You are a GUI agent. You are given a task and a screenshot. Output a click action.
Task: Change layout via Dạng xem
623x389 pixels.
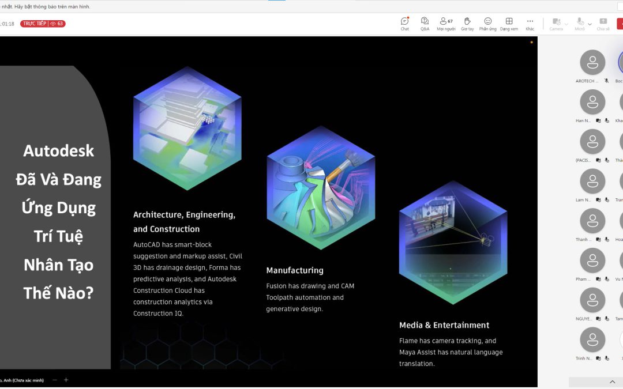[x=509, y=24]
